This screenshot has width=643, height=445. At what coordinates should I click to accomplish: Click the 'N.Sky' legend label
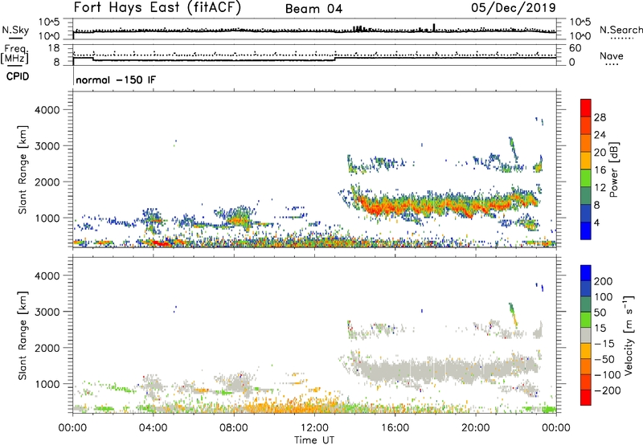point(15,31)
